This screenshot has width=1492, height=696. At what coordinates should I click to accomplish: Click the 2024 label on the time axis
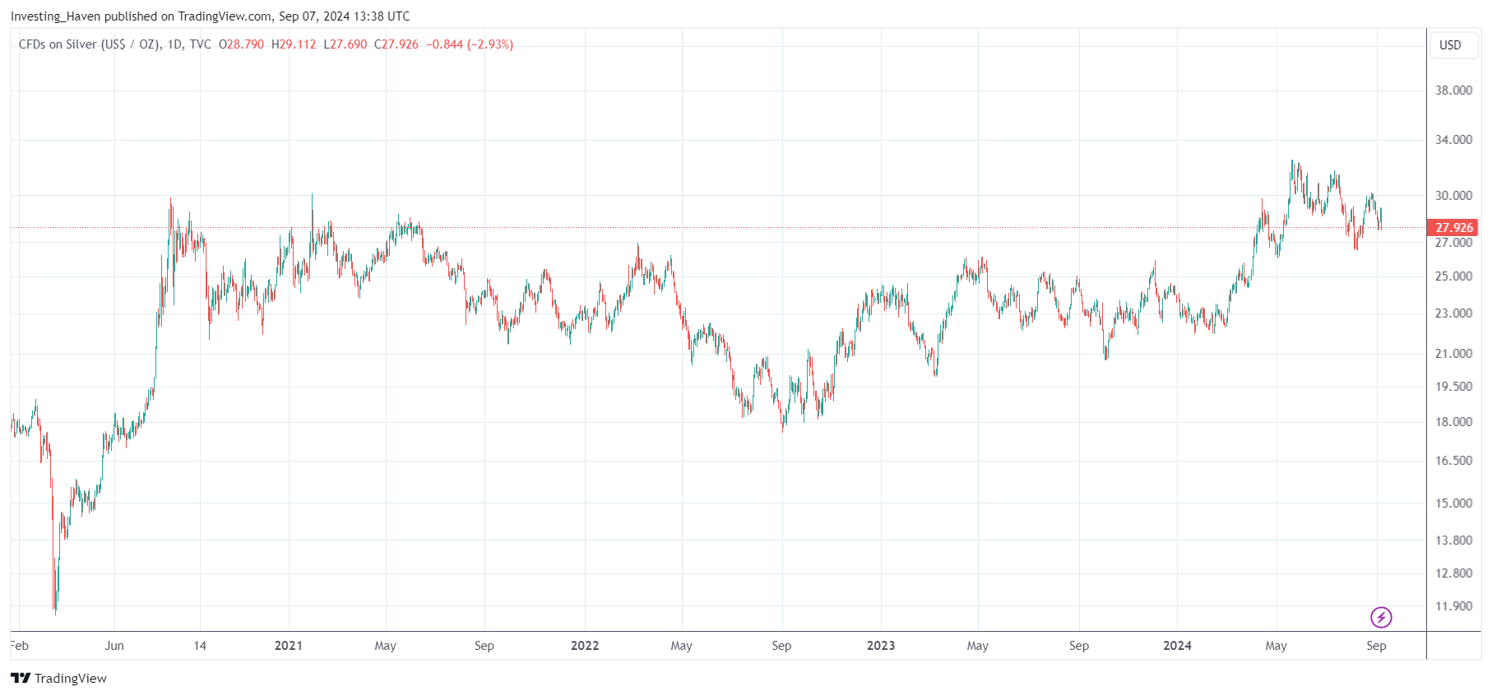click(x=1177, y=646)
